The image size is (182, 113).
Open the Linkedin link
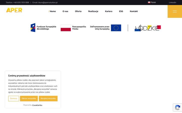click(x=172, y=3)
